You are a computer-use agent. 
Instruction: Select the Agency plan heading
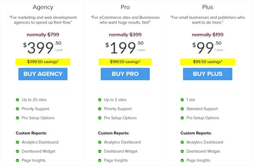tap(43, 7)
